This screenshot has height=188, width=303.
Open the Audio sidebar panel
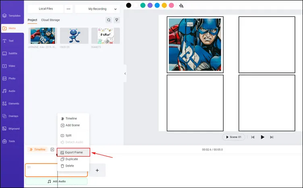coord(9,91)
